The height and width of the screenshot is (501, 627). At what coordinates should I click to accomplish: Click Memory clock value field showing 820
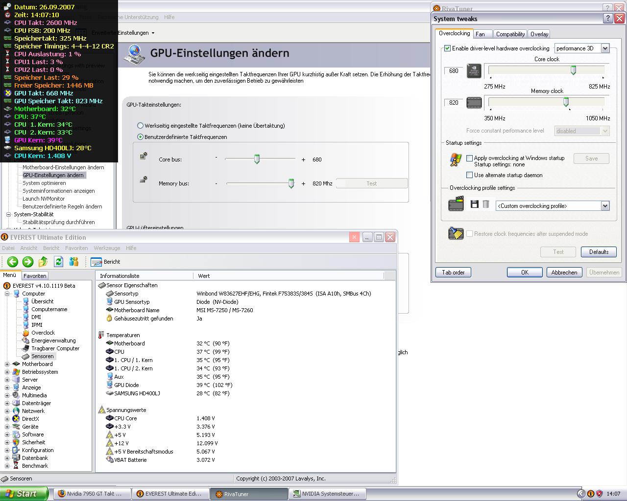point(454,103)
